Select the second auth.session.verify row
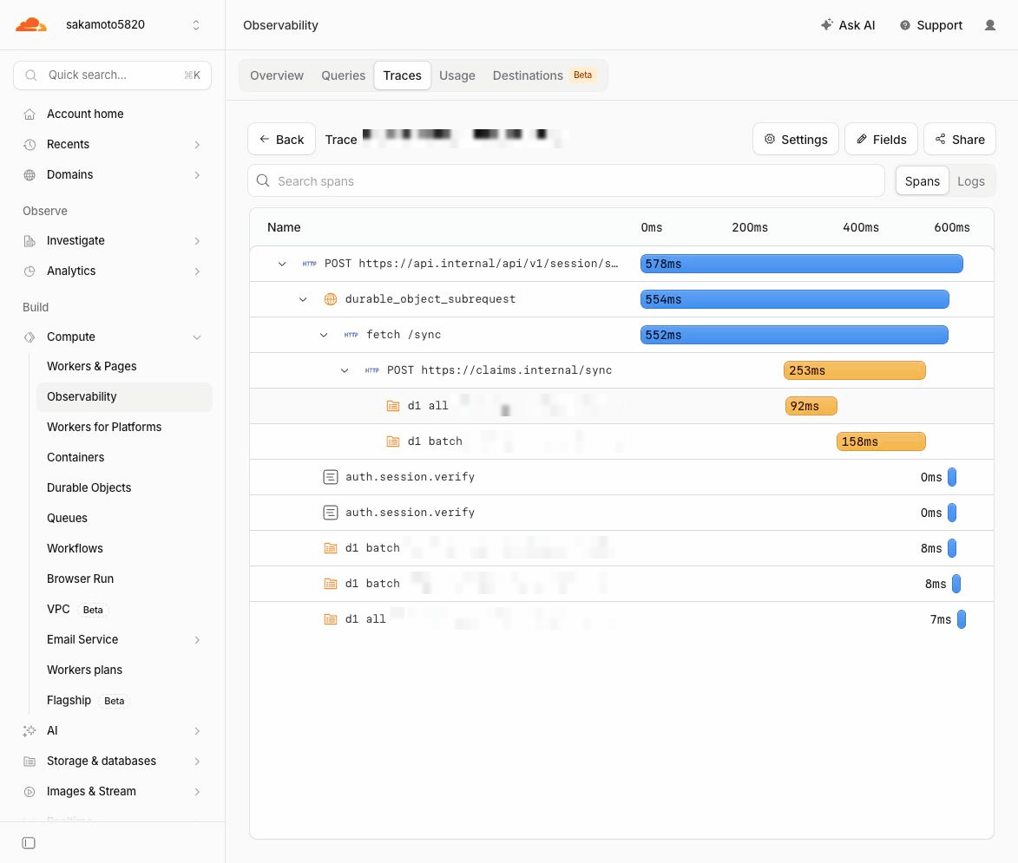This screenshot has height=863, width=1018. pyautogui.click(x=622, y=513)
